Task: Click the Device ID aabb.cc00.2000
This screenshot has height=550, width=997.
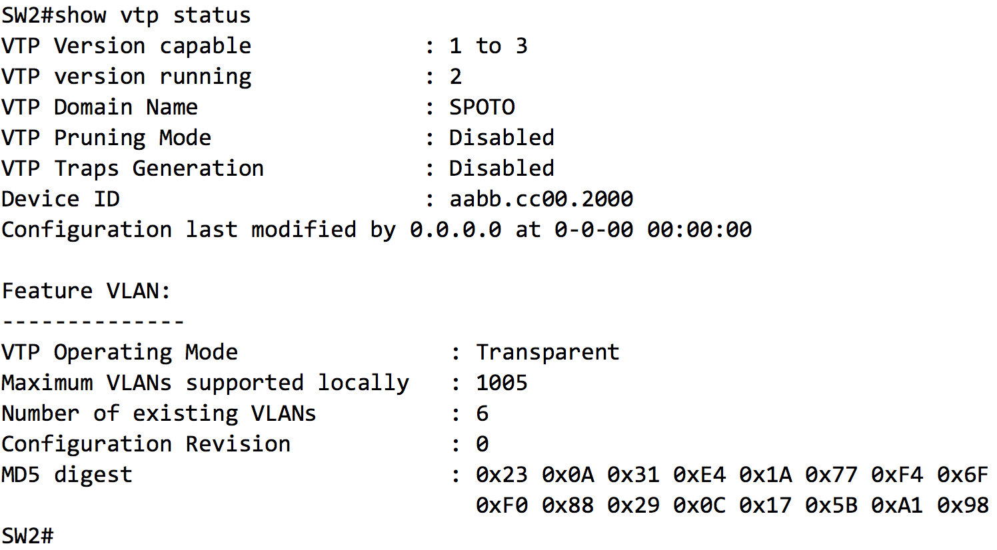Action: pos(540,199)
